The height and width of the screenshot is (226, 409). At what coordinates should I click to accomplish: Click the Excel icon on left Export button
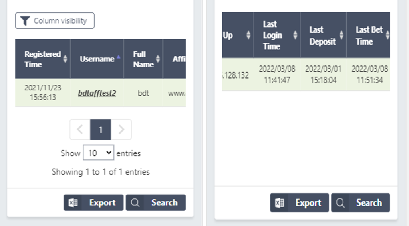tap(73, 203)
